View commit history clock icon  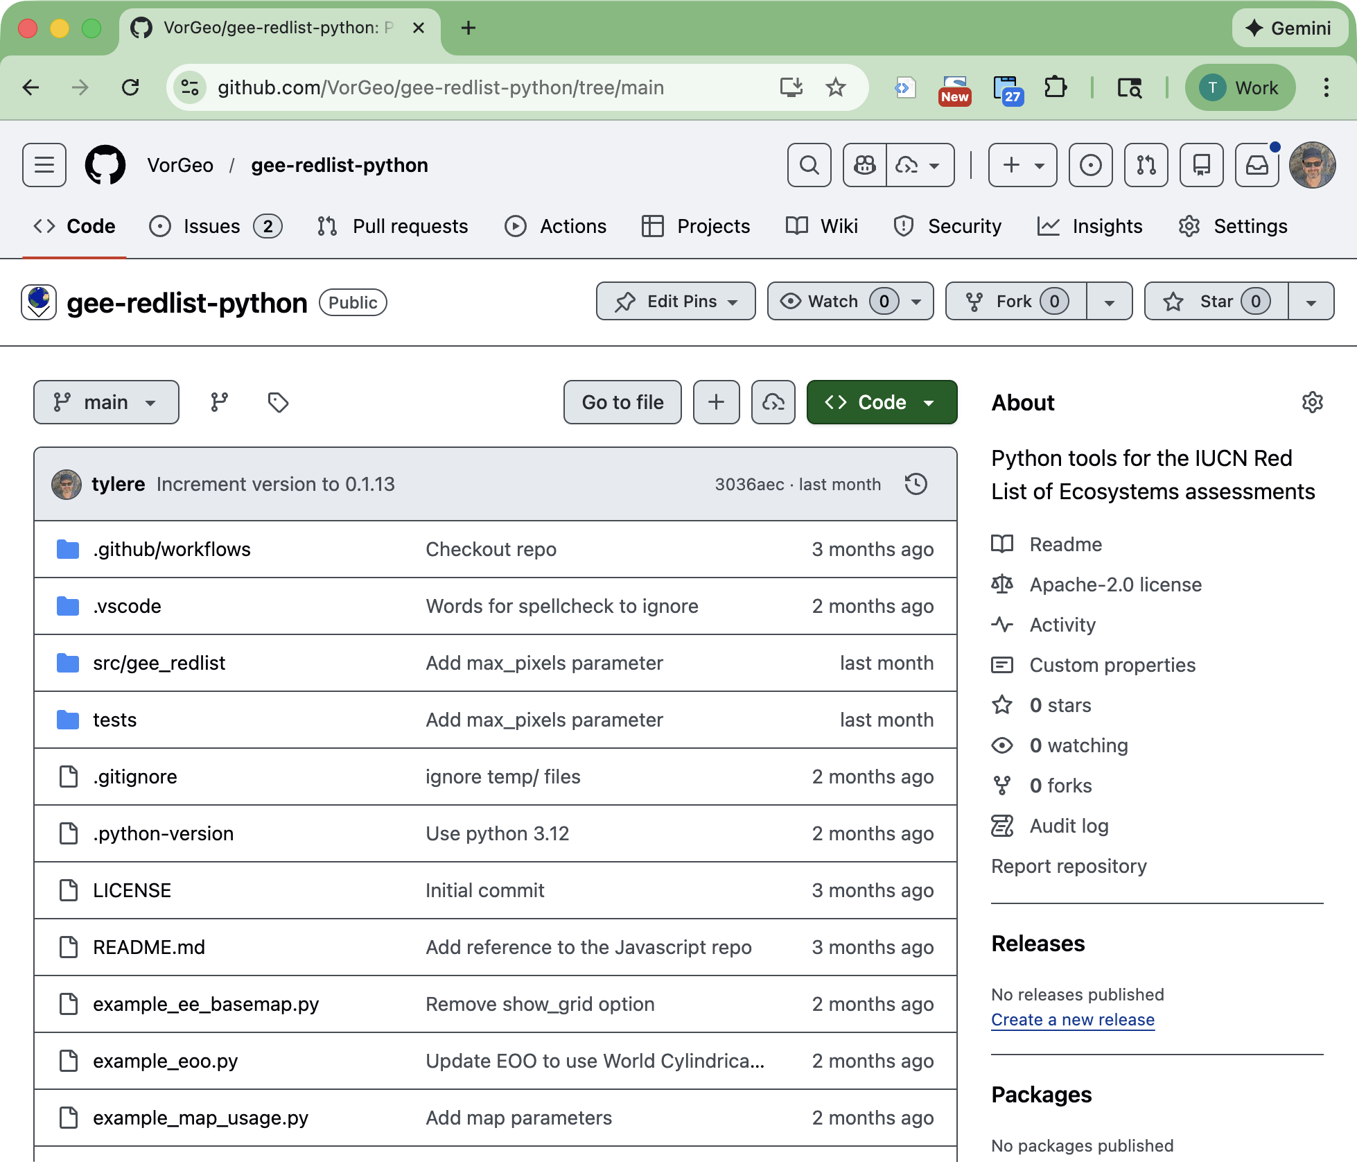pos(916,484)
